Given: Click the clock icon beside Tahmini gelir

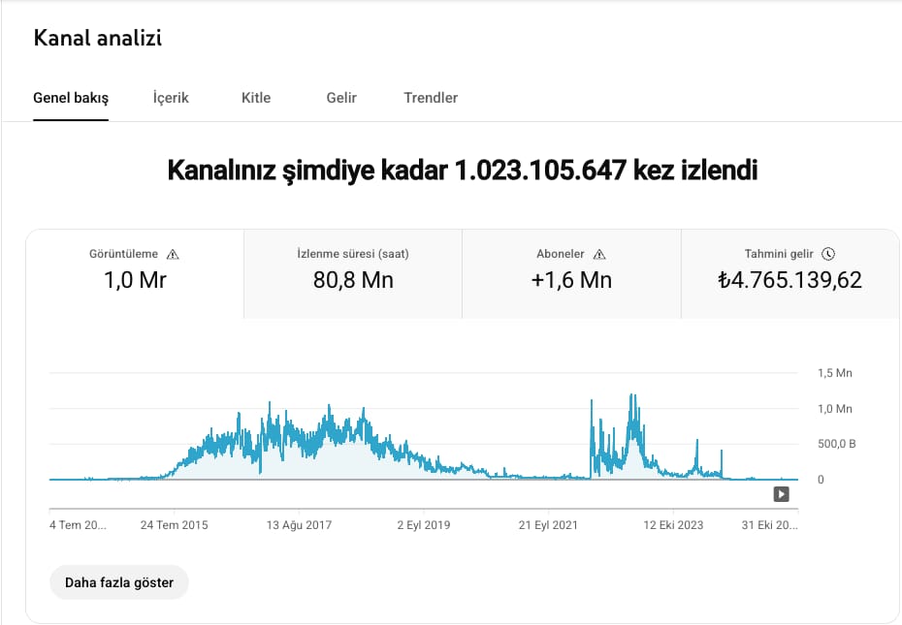Looking at the screenshot, I should click(x=827, y=254).
